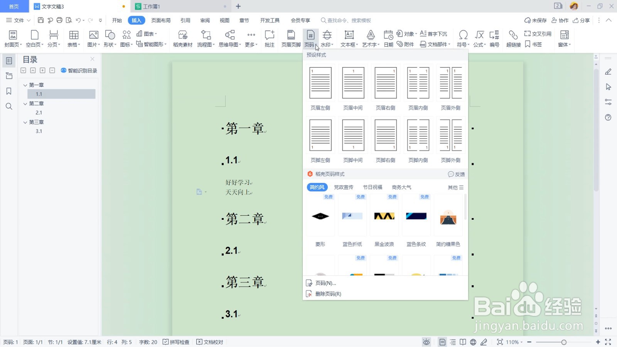Insert the 日期 date
This screenshot has width=617, height=347.
pyautogui.click(x=388, y=39)
